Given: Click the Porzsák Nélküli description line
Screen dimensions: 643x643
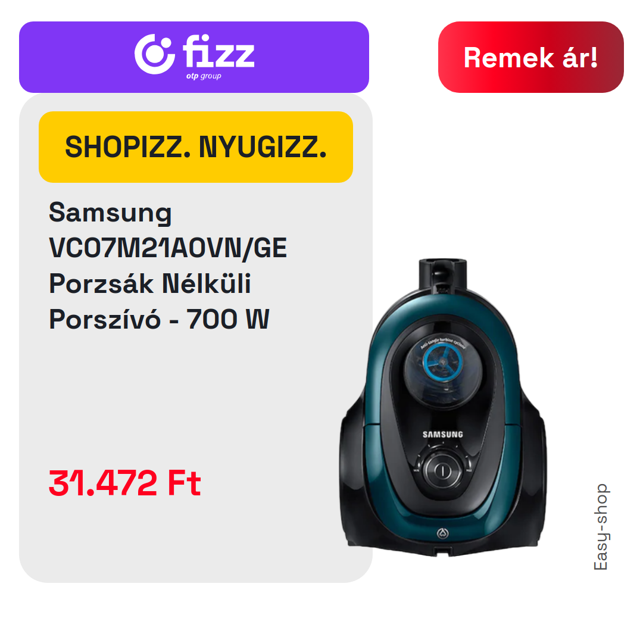Looking at the screenshot, I should (149, 283).
